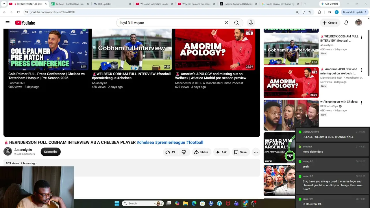Like the video (49 likes)
Image resolution: width=370 pixels, height=208 pixels.
[170, 152]
